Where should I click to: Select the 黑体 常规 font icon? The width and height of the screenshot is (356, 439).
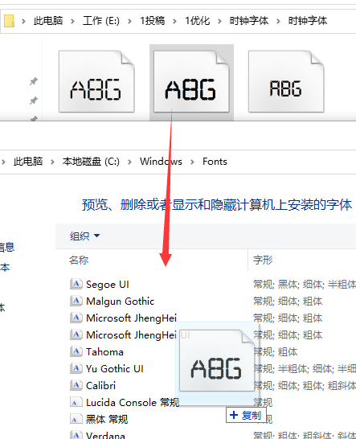pos(76,419)
